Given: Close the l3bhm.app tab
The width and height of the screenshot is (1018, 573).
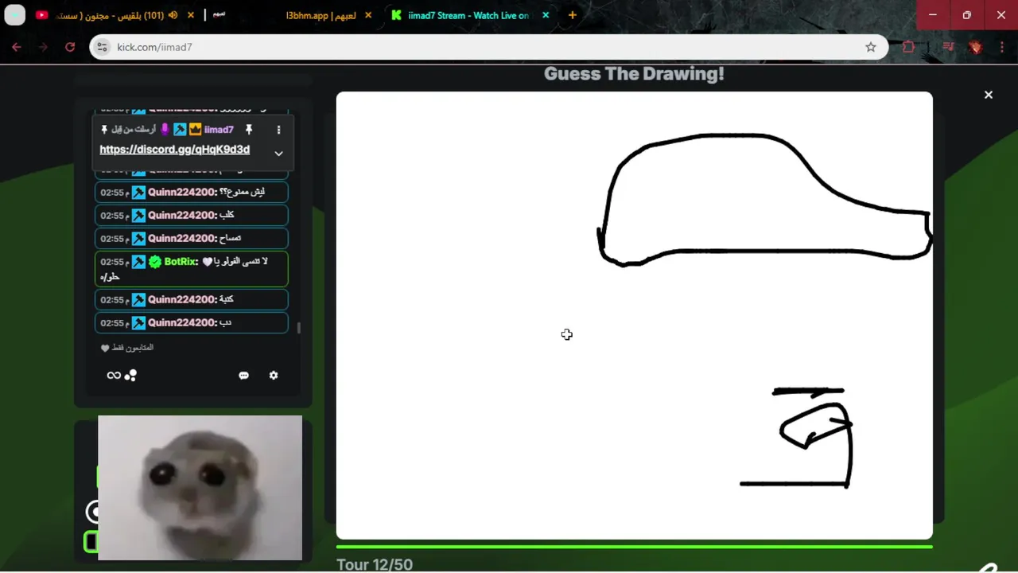Looking at the screenshot, I should pos(367,15).
